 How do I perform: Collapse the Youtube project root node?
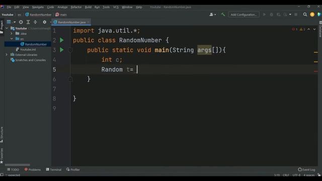click(7, 28)
